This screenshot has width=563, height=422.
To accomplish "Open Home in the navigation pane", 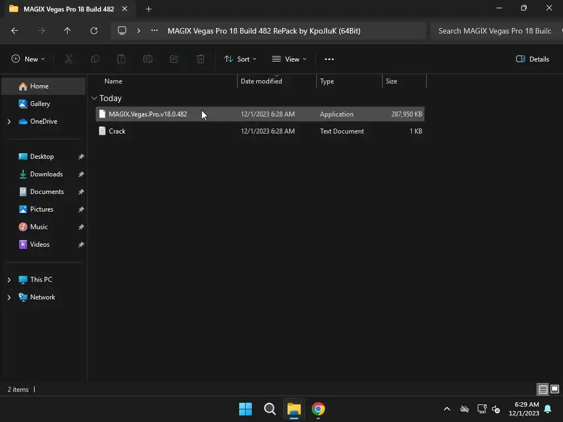I will click(43, 86).
